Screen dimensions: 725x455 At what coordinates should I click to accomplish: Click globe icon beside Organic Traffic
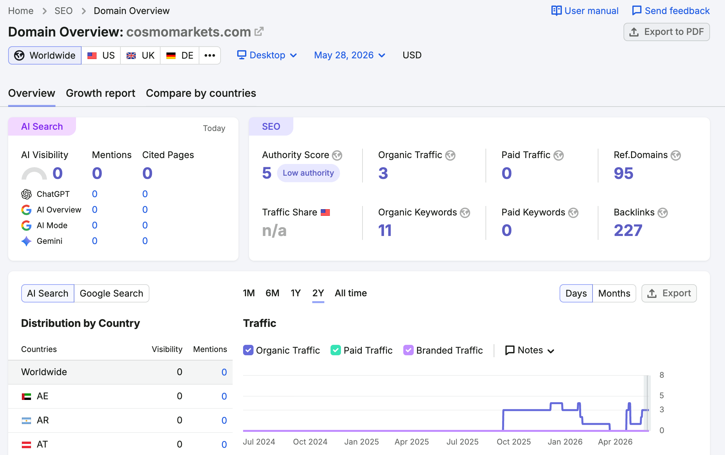pos(450,155)
